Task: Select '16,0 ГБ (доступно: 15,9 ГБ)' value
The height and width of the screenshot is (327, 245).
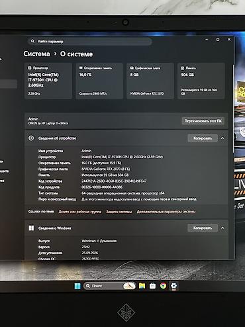Action: click(x=101, y=163)
